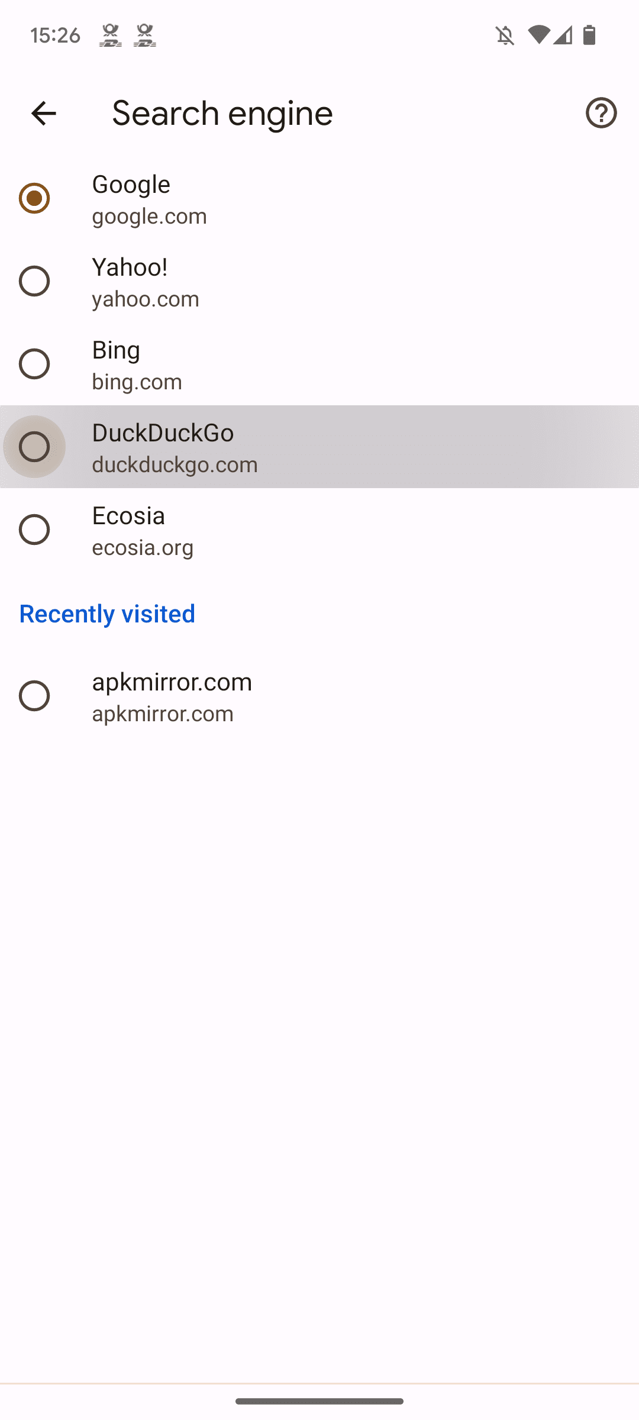Click the Recently visited section heading
Viewport: 639px width, 1420px height.
click(107, 614)
